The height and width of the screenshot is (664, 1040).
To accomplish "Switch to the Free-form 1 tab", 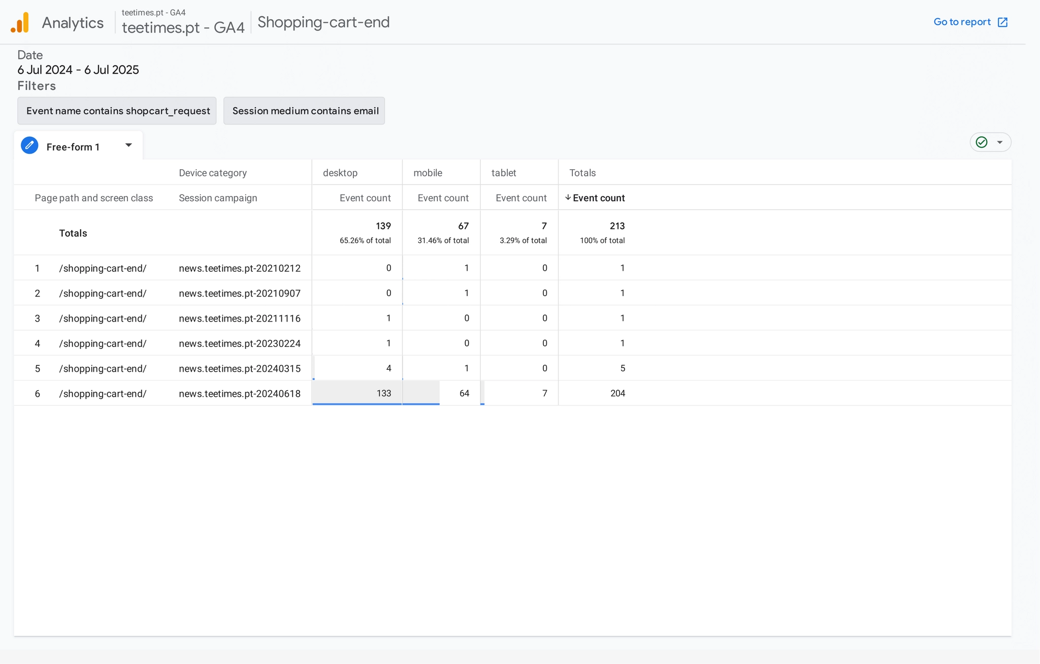I will click(73, 146).
